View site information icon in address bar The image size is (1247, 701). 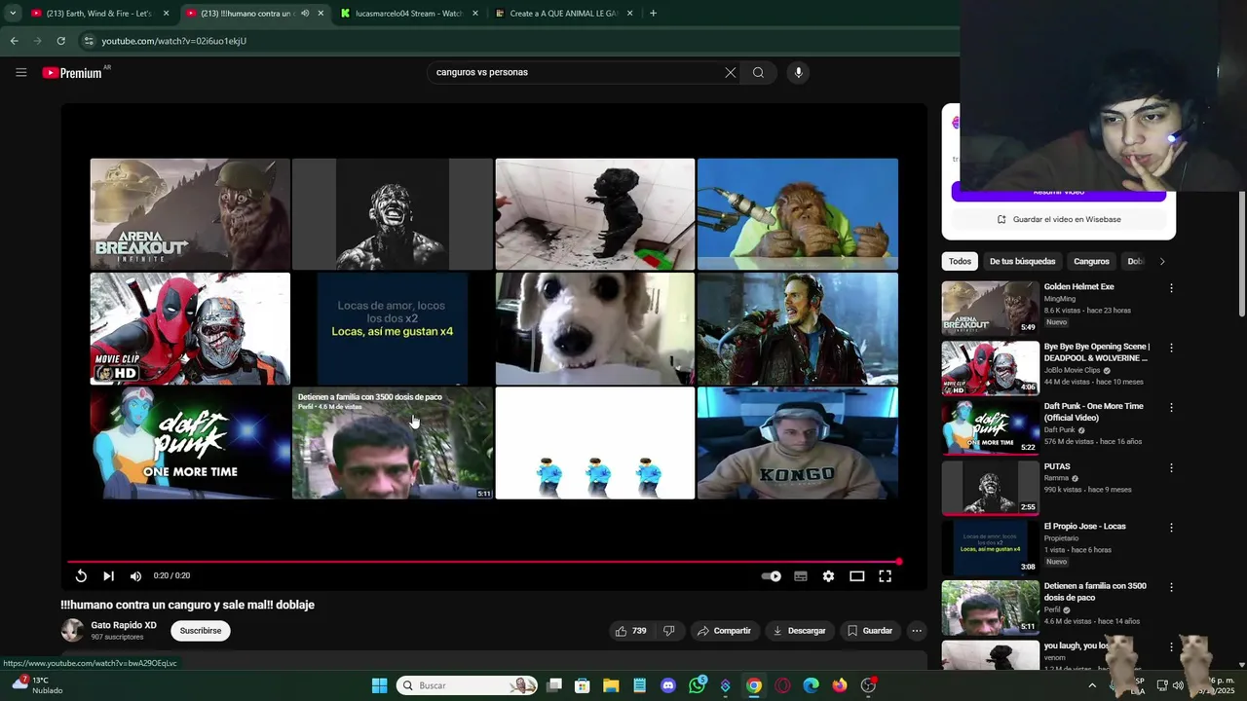(89, 41)
